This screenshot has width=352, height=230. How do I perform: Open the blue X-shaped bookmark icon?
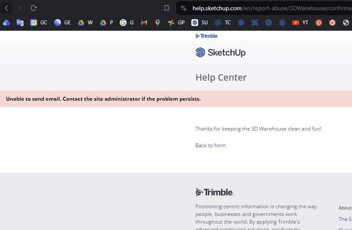coord(255,23)
